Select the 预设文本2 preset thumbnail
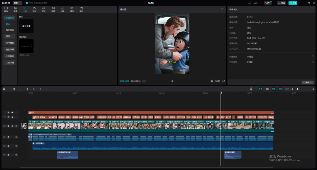317x170 pixels. click(x=26, y=46)
